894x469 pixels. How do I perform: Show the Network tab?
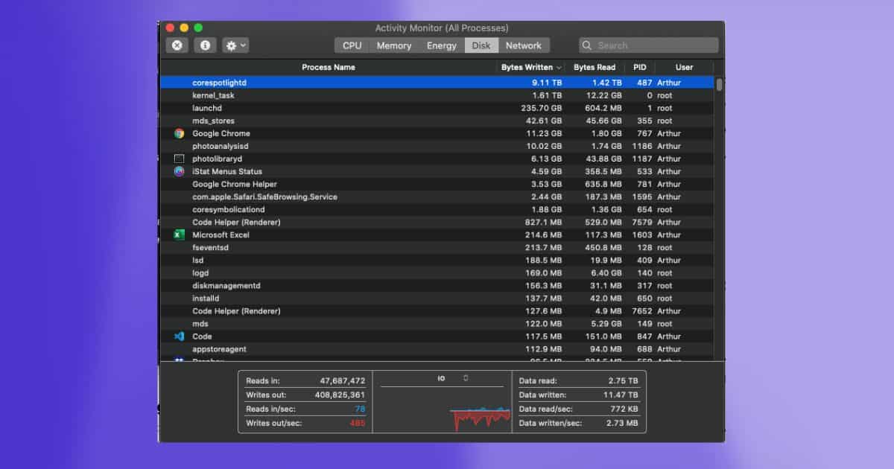(x=523, y=45)
